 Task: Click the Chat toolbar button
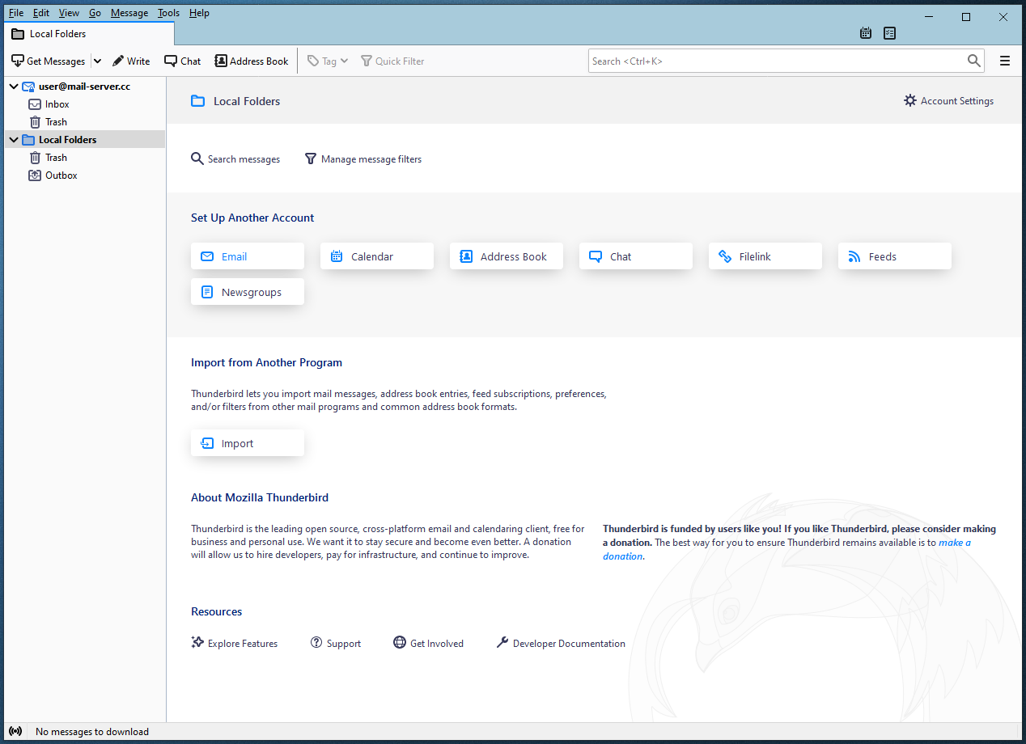pyautogui.click(x=183, y=61)
